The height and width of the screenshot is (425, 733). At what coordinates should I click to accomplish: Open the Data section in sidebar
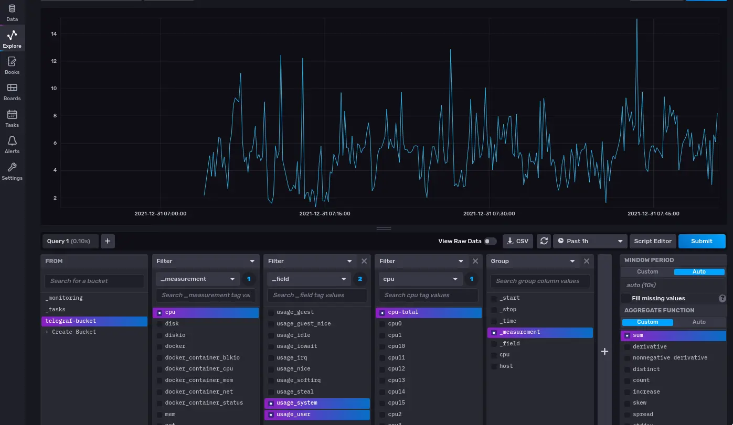click(12, 13)
